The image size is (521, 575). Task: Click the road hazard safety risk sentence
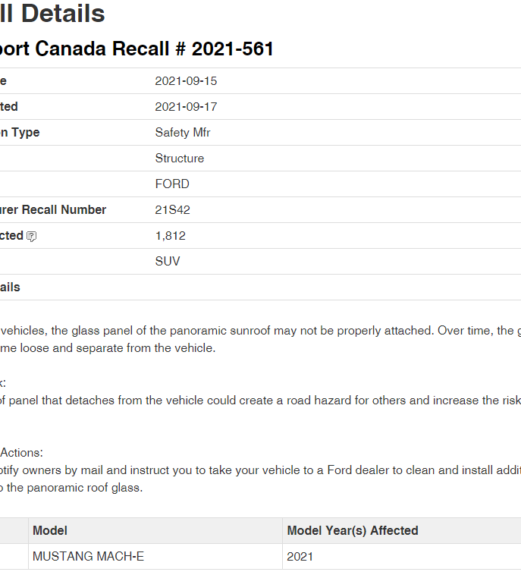[260, 400]
